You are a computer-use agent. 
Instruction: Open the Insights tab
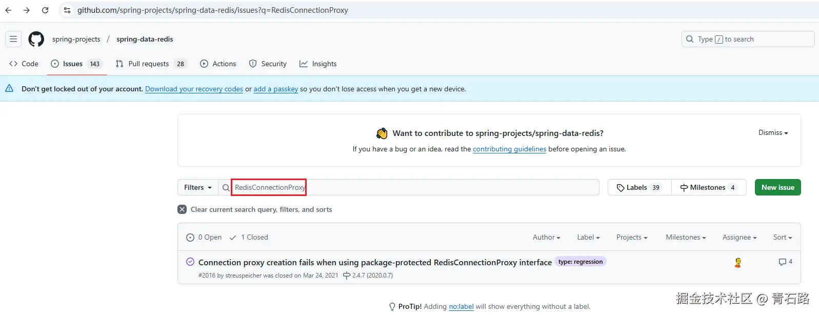(x=318, y=64)
